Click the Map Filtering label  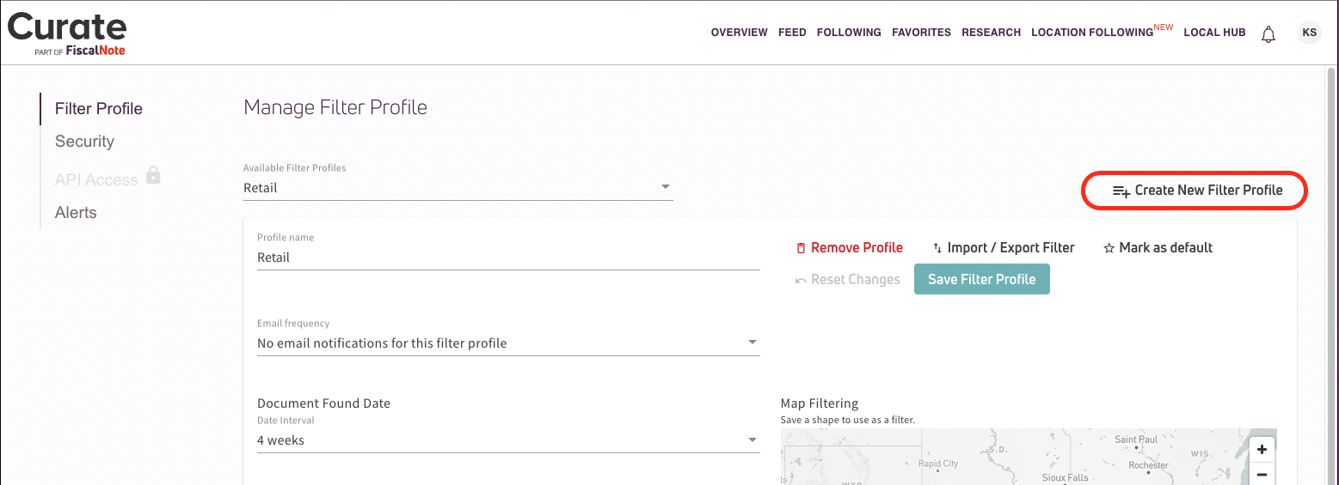pos(820,403)
